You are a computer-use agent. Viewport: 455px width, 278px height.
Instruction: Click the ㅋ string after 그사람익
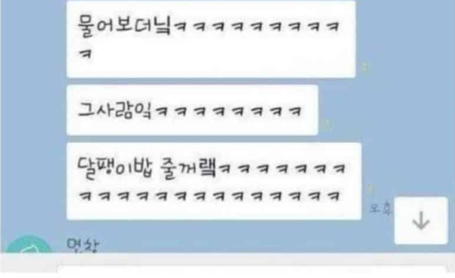click(228, 112)
